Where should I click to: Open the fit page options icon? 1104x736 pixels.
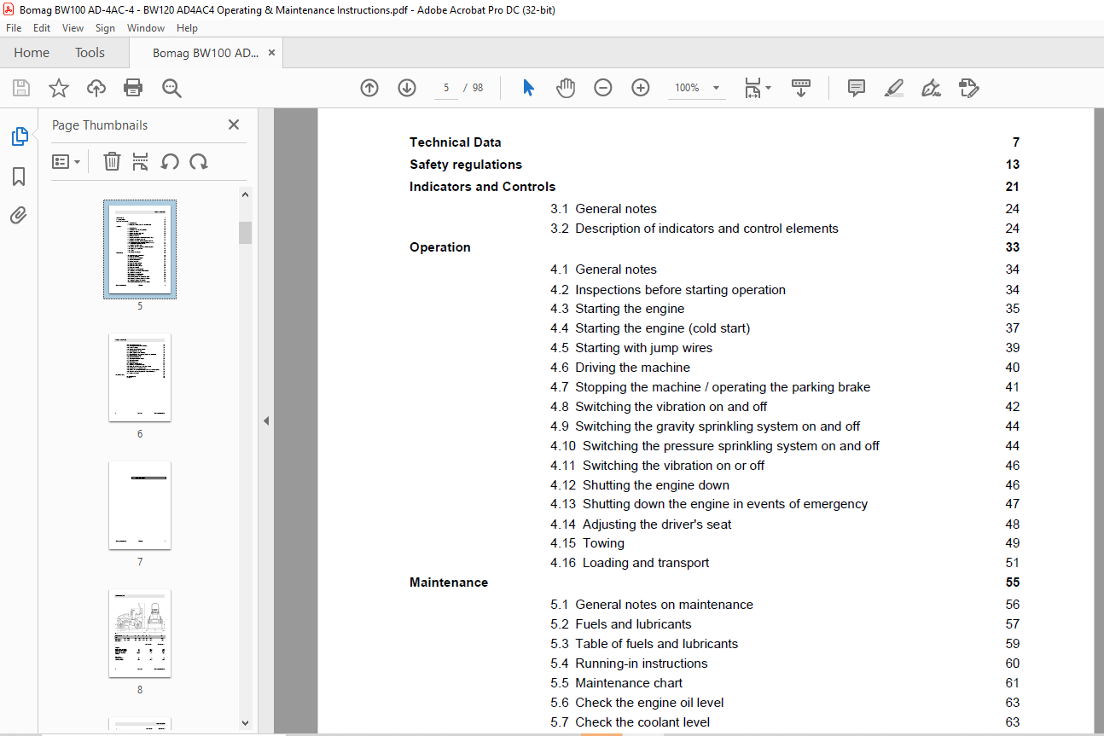pos(757,88)
